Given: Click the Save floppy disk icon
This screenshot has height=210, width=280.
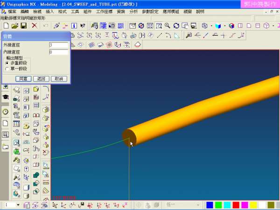Looking at the screenshot, I should tap(24, 26).
